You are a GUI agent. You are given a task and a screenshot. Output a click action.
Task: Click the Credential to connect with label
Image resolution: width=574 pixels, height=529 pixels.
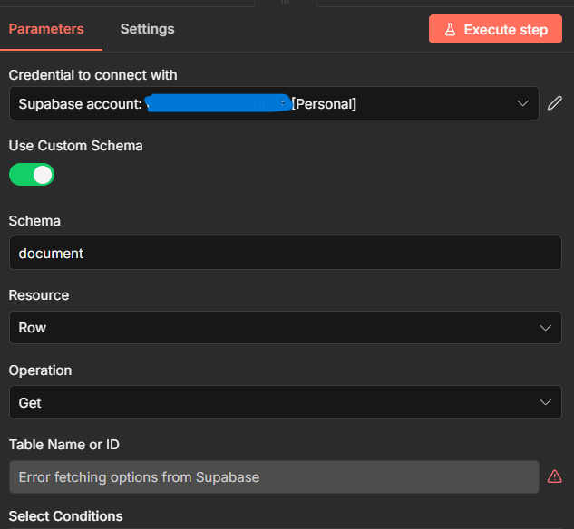pyautogui.click(x=92, y=75)
